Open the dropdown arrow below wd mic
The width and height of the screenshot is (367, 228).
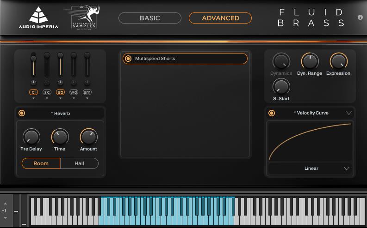point(74,98)
